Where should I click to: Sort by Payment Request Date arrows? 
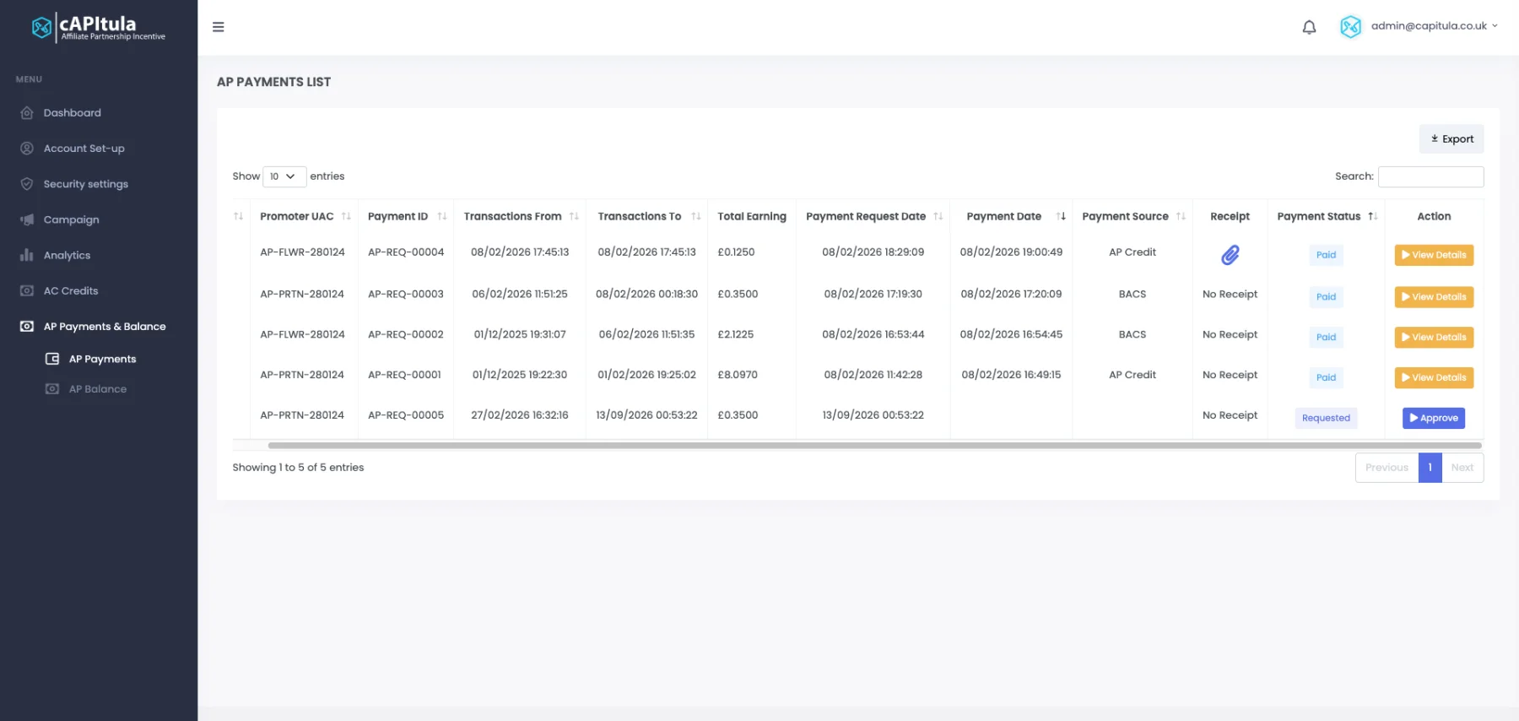[938, 217]
